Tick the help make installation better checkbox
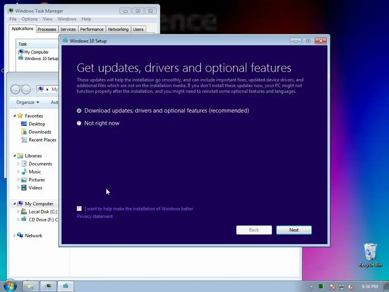 [x=79, y=209]
